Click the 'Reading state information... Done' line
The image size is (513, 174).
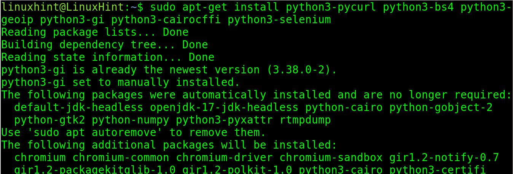[x=108, y=57]
